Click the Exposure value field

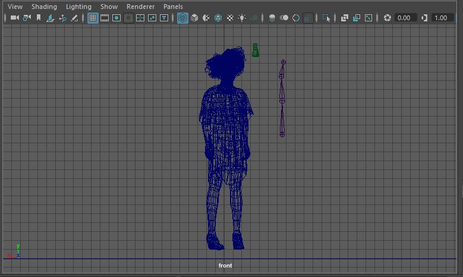[x=405, y=18]
